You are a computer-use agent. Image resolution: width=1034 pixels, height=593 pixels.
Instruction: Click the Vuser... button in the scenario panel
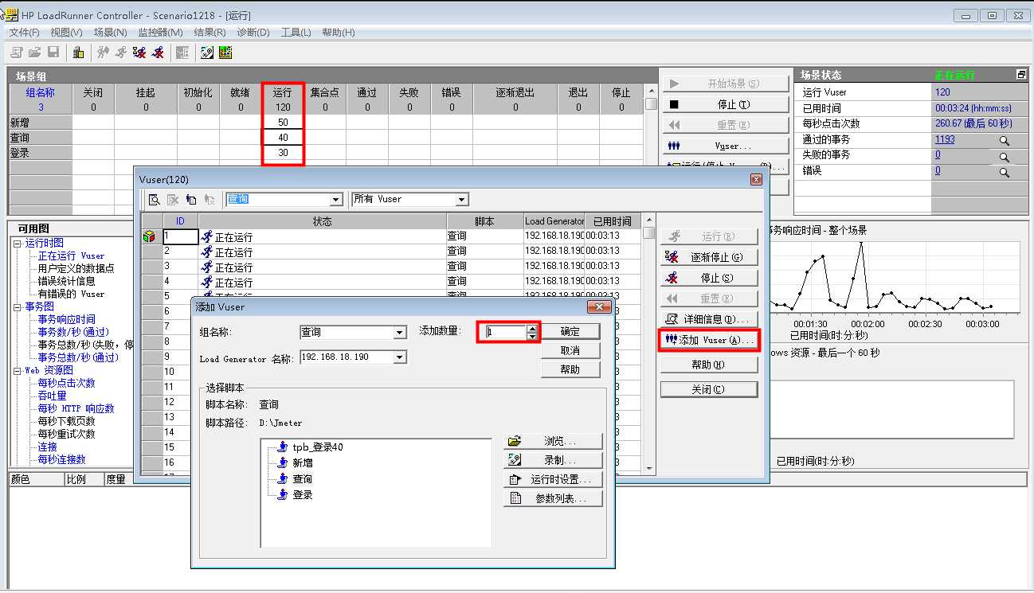(725, 146)
